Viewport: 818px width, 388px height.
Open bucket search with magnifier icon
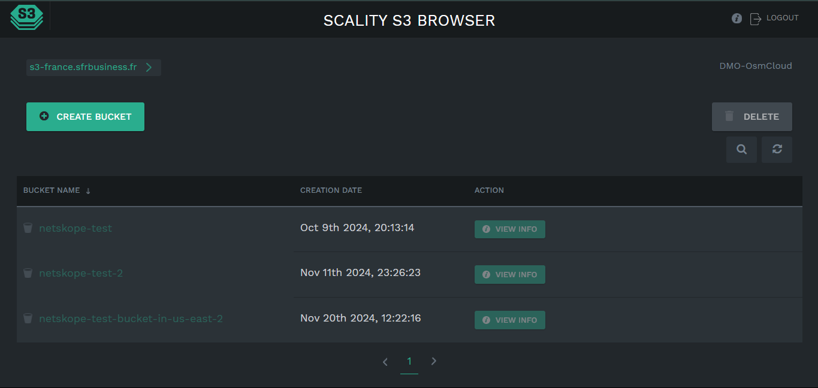(x=741, y=150)
